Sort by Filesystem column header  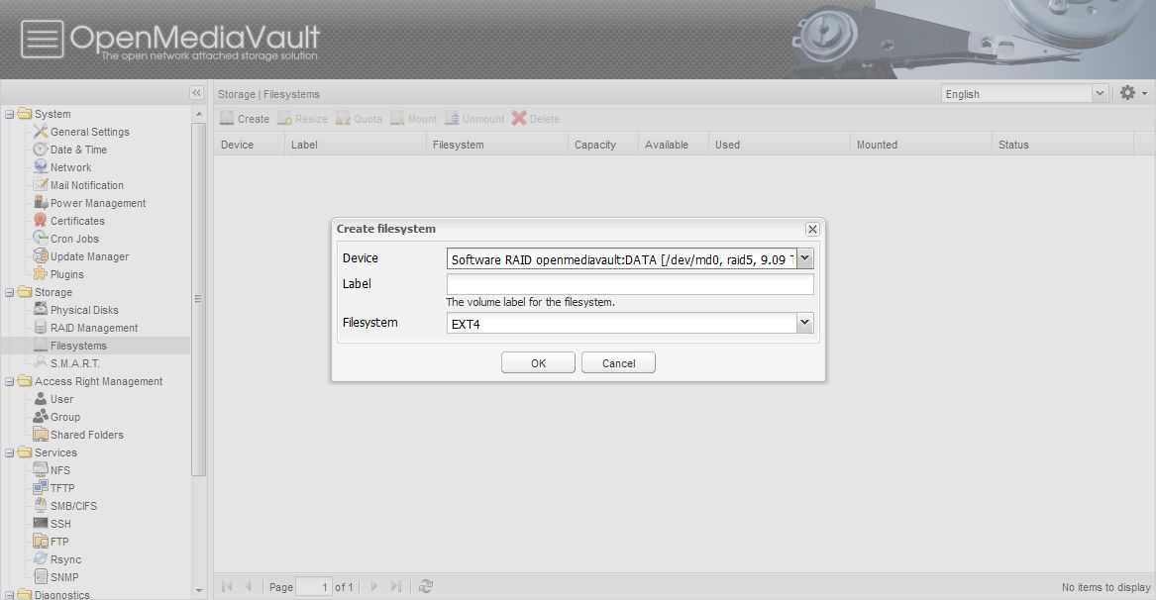click(x=497, y=145)
